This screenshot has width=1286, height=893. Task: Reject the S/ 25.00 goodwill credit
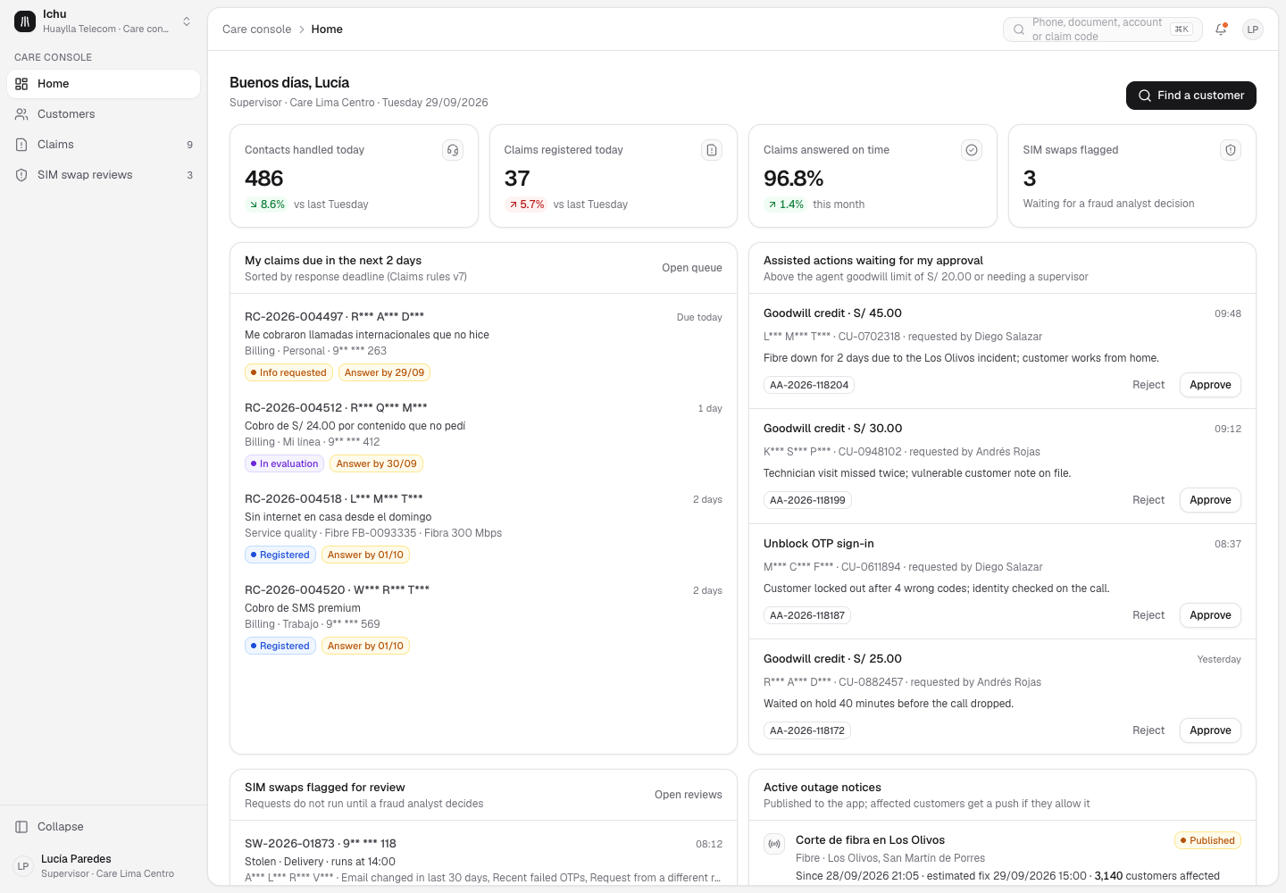click(x=1148, y=730)
